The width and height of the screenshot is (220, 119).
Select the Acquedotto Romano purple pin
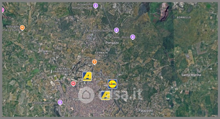click(116, 30)
